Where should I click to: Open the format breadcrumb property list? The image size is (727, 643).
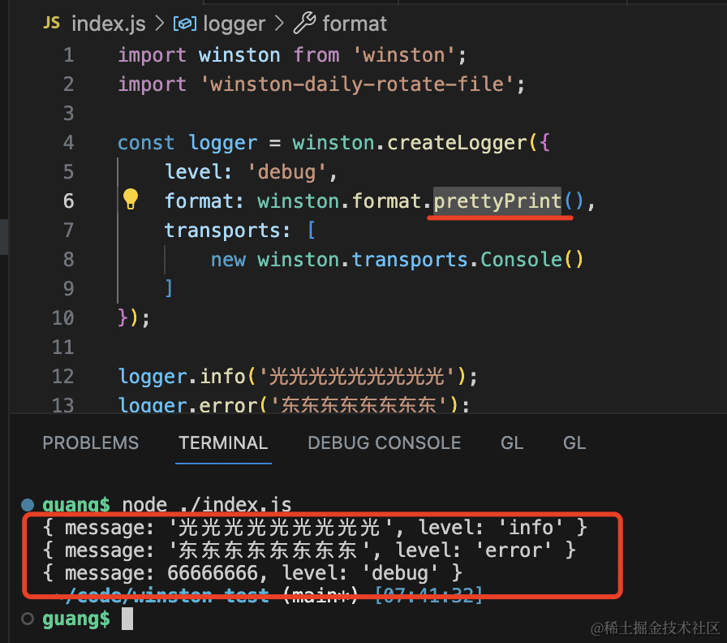[x=355, y=24]
